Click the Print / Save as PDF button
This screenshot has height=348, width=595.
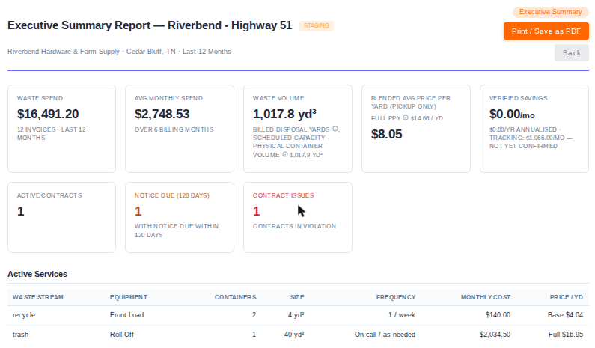point(546,31)
